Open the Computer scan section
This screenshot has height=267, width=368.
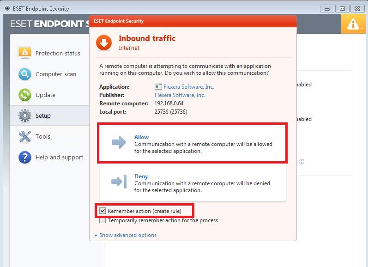click(x=56, y=74)
